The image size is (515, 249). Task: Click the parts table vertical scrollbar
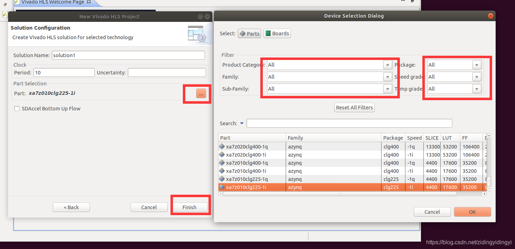pos(489,182)
